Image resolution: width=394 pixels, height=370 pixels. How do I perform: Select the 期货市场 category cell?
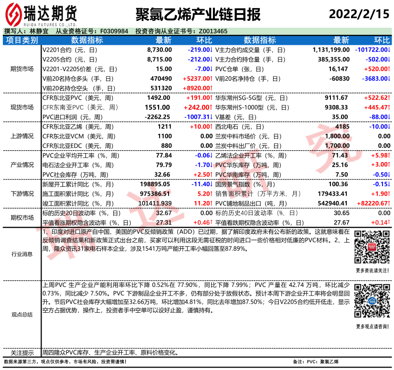[22, 69]
